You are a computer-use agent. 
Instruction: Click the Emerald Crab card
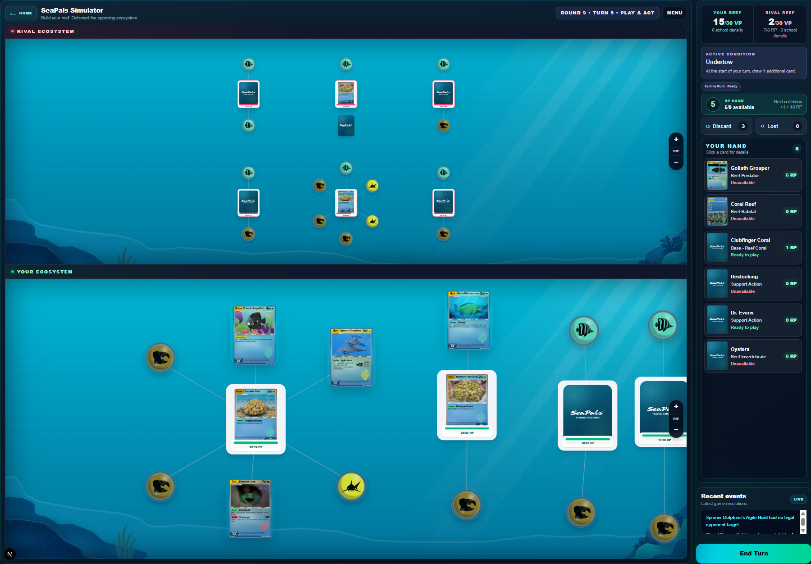coord(250,508)
